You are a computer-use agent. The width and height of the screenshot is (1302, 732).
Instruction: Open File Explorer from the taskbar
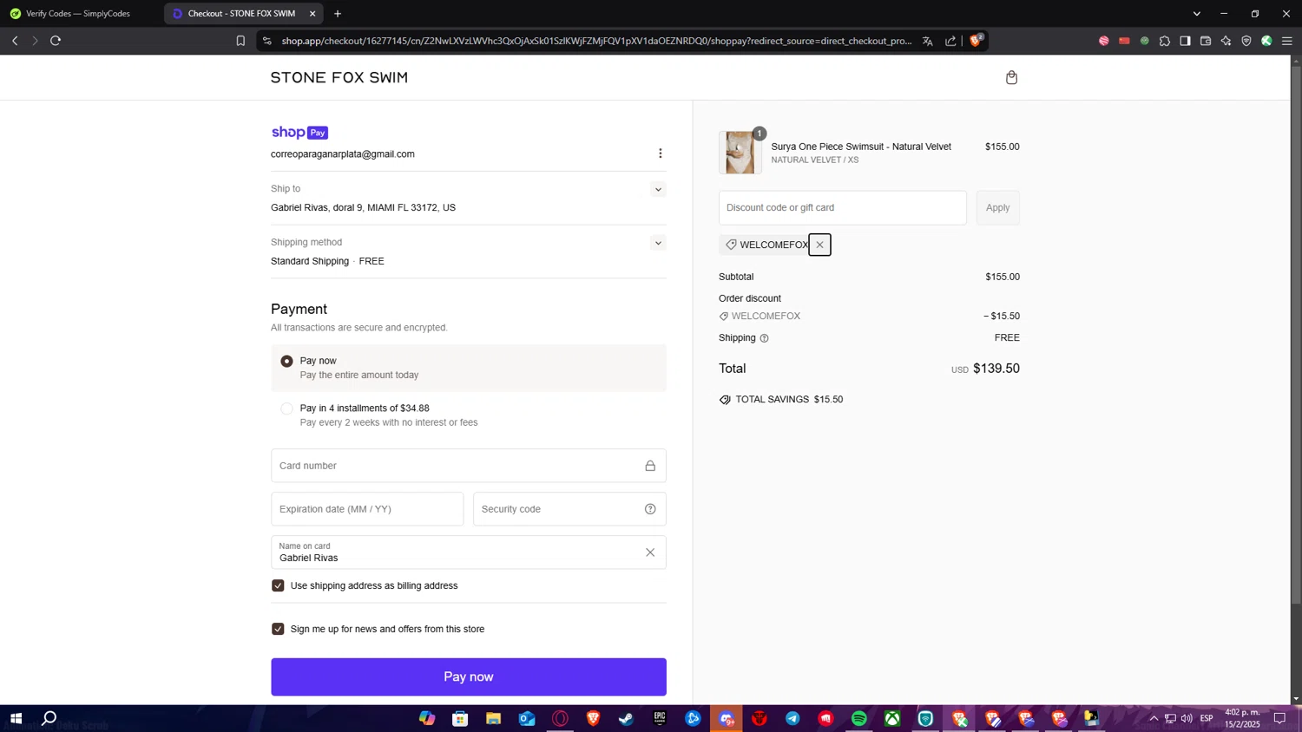pos(494,718)
